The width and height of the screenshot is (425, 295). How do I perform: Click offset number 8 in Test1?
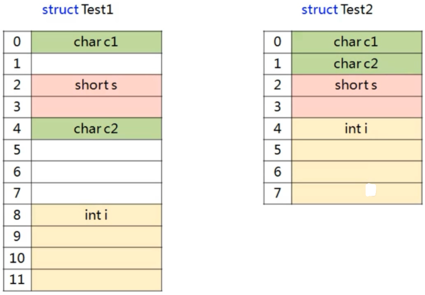click(x=17, y=215)
